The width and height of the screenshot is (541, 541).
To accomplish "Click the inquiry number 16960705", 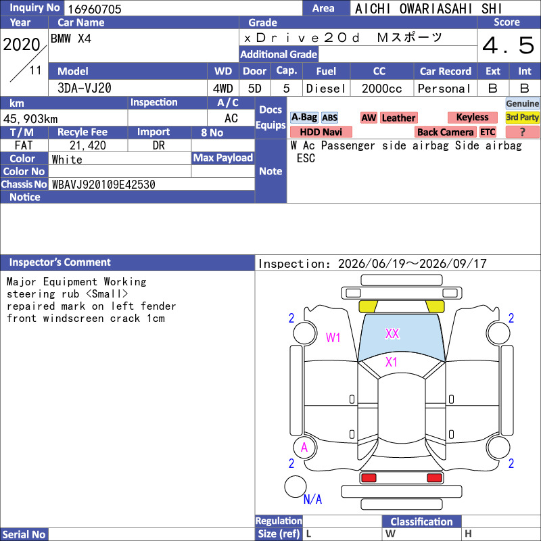I will pos(95,9).
